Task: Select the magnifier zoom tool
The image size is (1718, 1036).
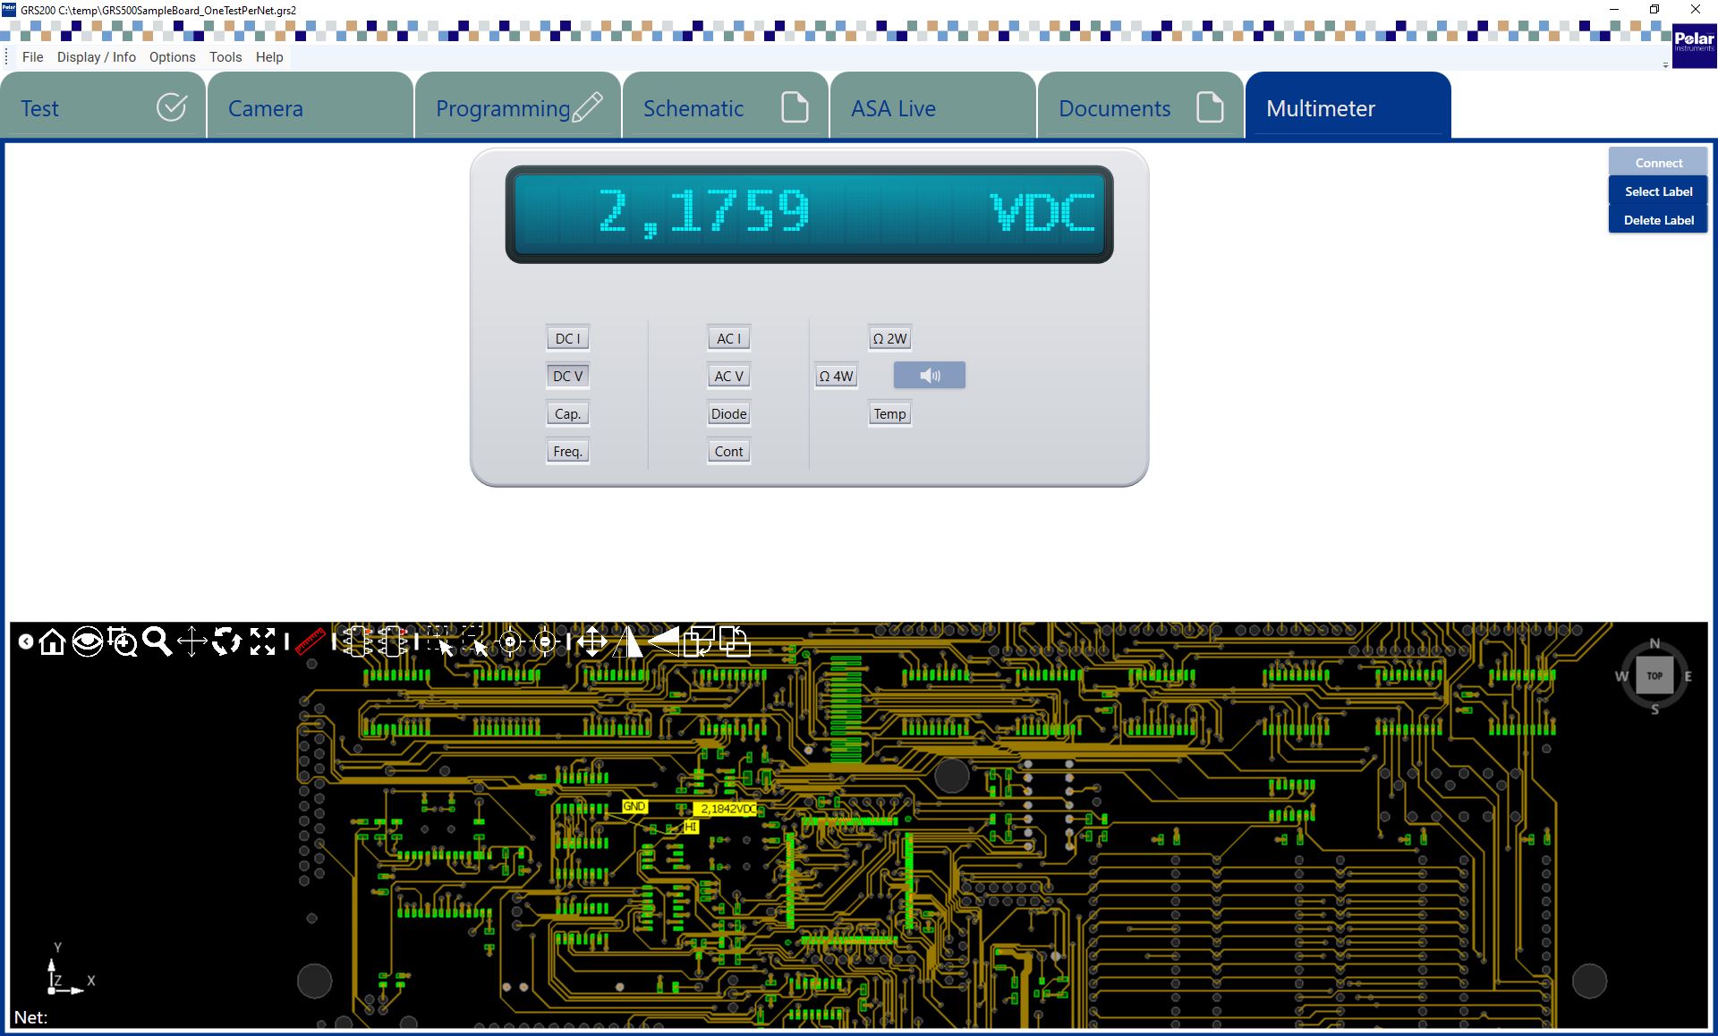Action: point(157,641)
